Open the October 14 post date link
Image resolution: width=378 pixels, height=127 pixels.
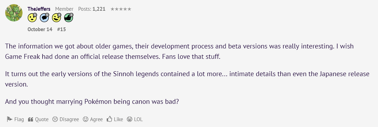(40, 29)
